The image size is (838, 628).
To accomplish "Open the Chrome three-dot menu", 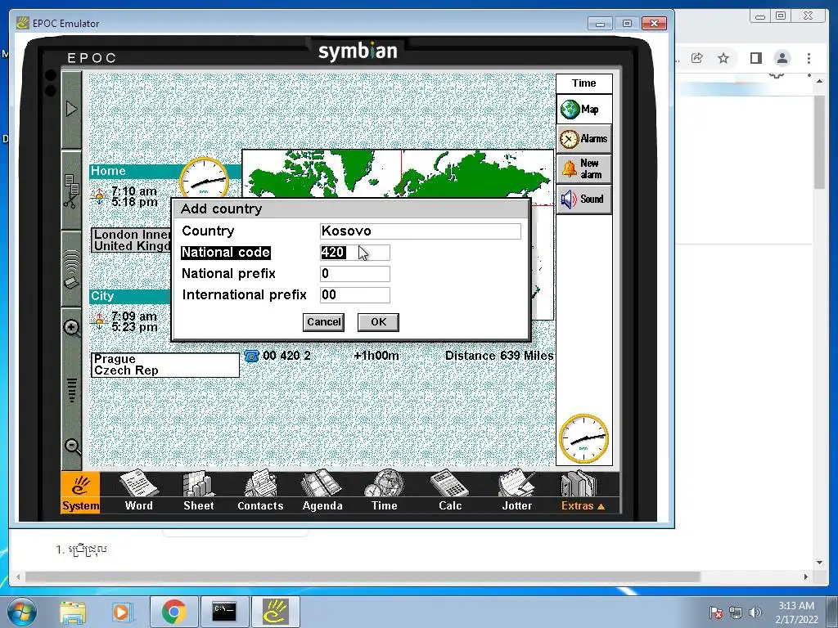I will point(809,58).
